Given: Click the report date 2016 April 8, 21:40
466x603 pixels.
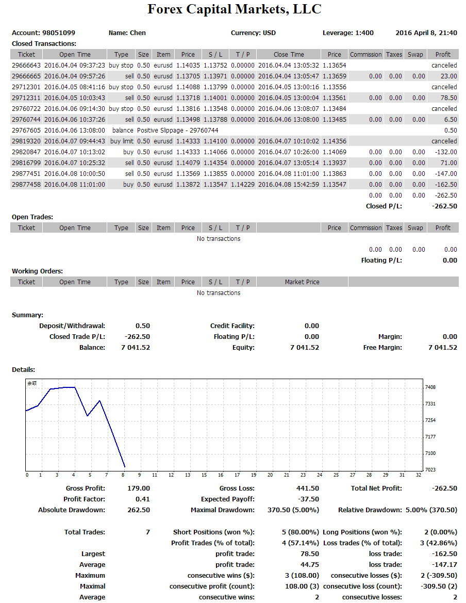Looking at the screenshot, I should pyautogui.click(x=426, y=32).
